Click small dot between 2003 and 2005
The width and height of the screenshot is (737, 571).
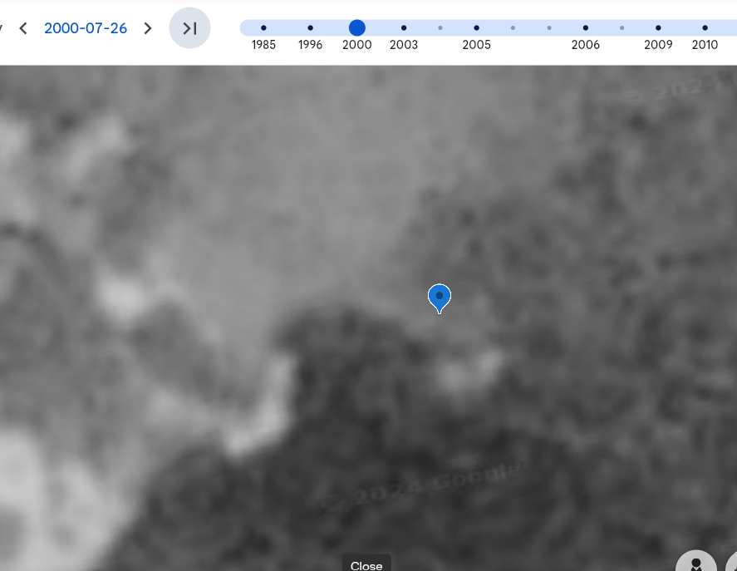click(440, 28)
